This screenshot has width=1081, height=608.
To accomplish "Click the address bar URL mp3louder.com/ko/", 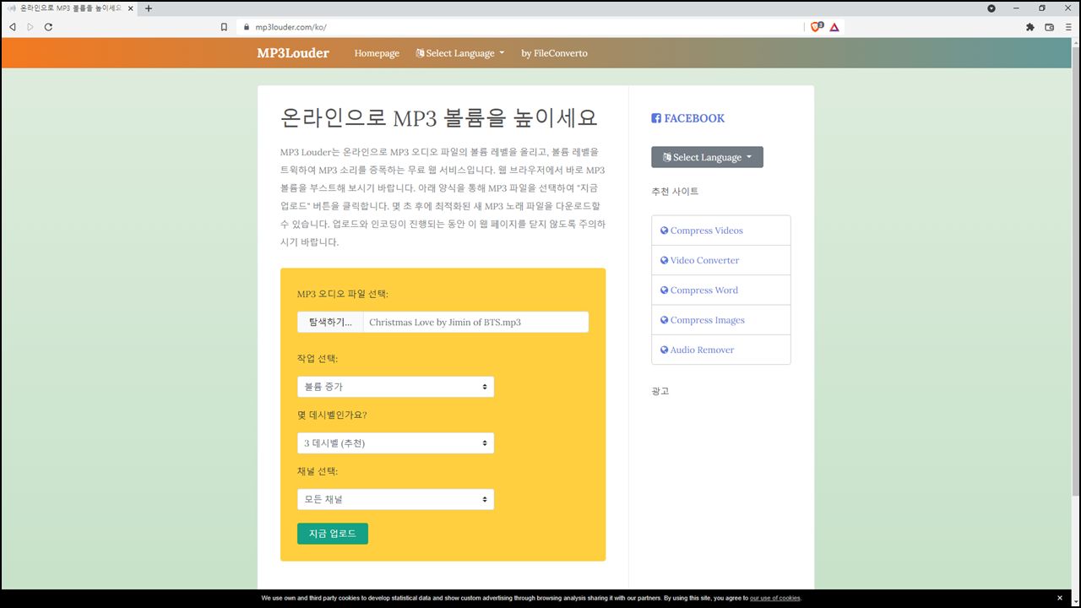I will 291,27.
